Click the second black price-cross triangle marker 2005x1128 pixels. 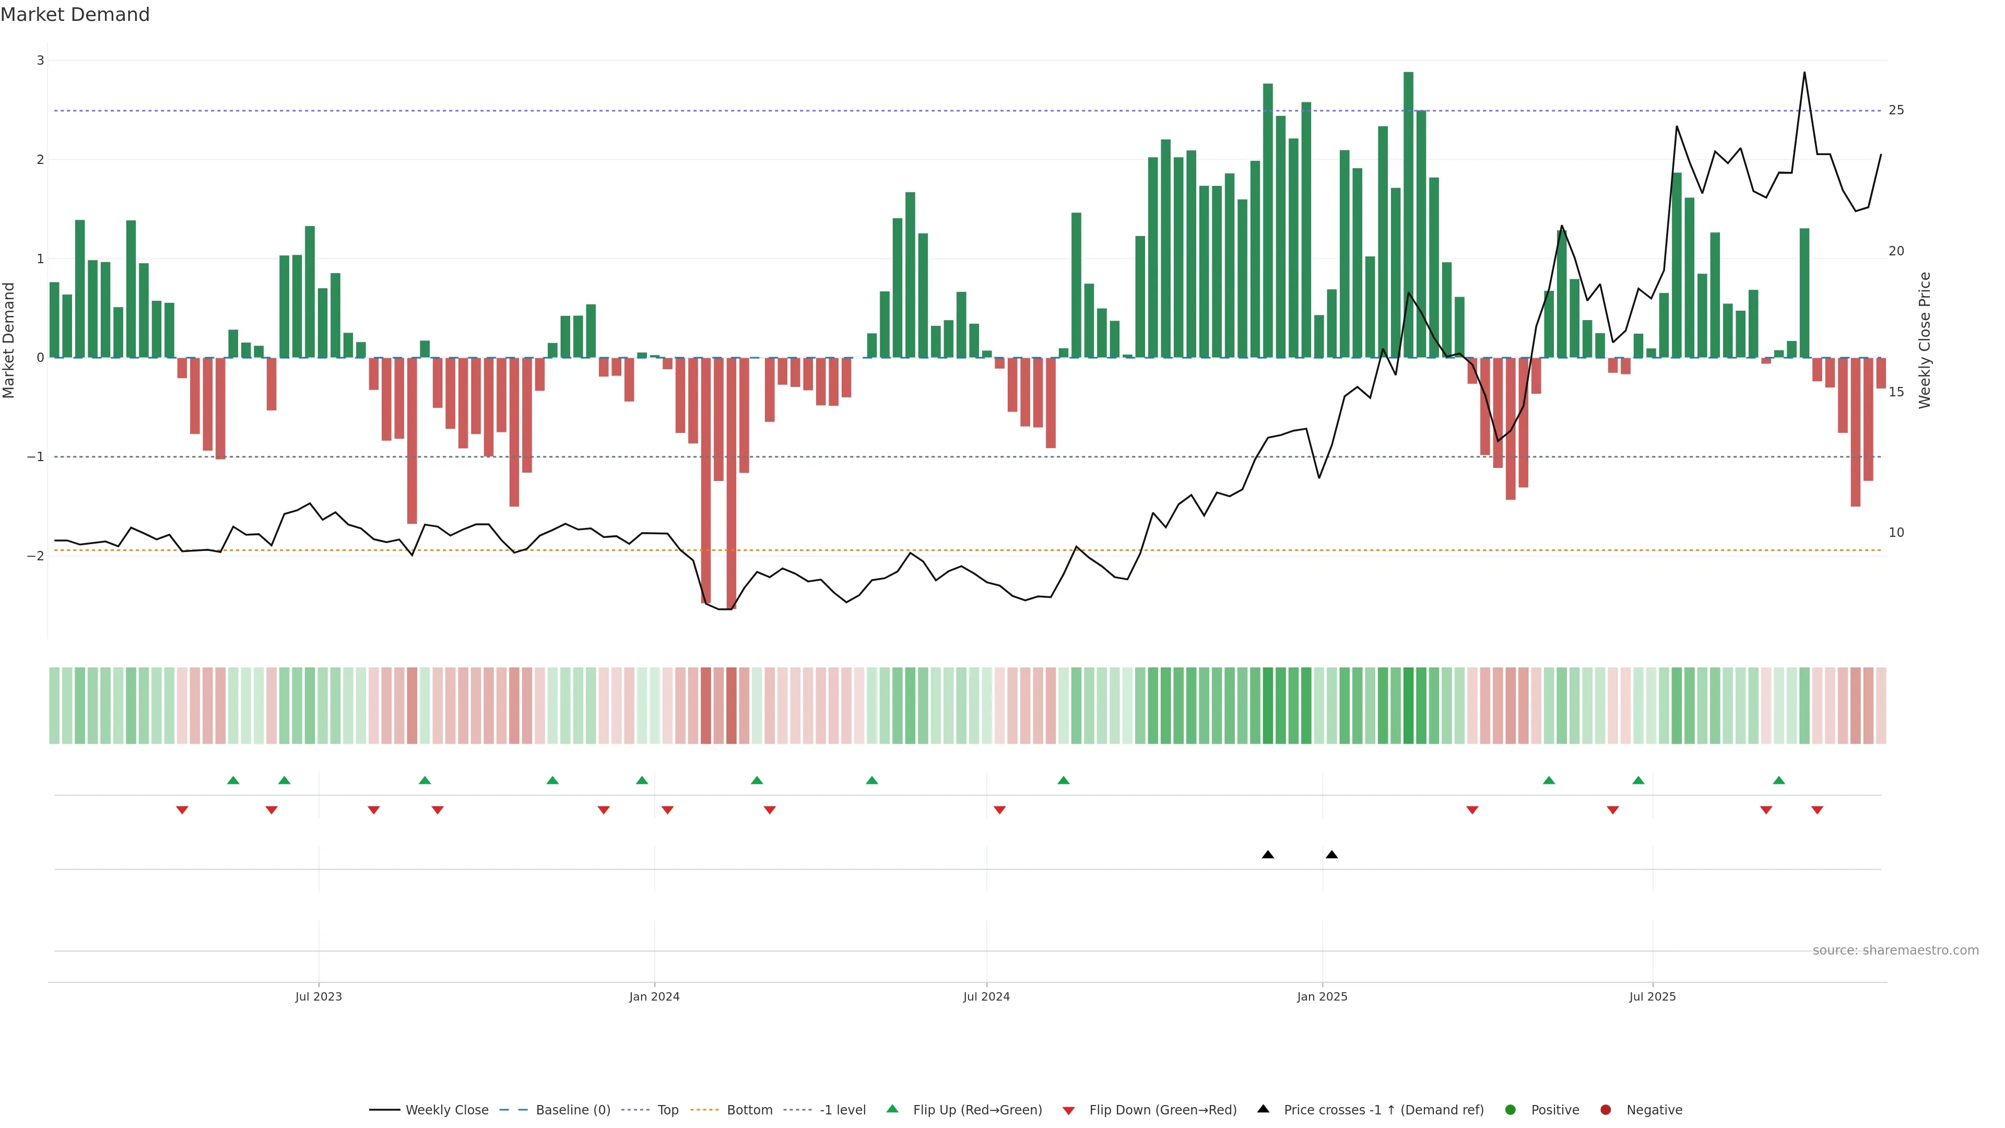pyautogui.click(x=1332, y=855)
